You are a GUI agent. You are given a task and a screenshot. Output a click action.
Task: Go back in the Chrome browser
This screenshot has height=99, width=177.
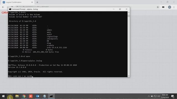point(3,7)
